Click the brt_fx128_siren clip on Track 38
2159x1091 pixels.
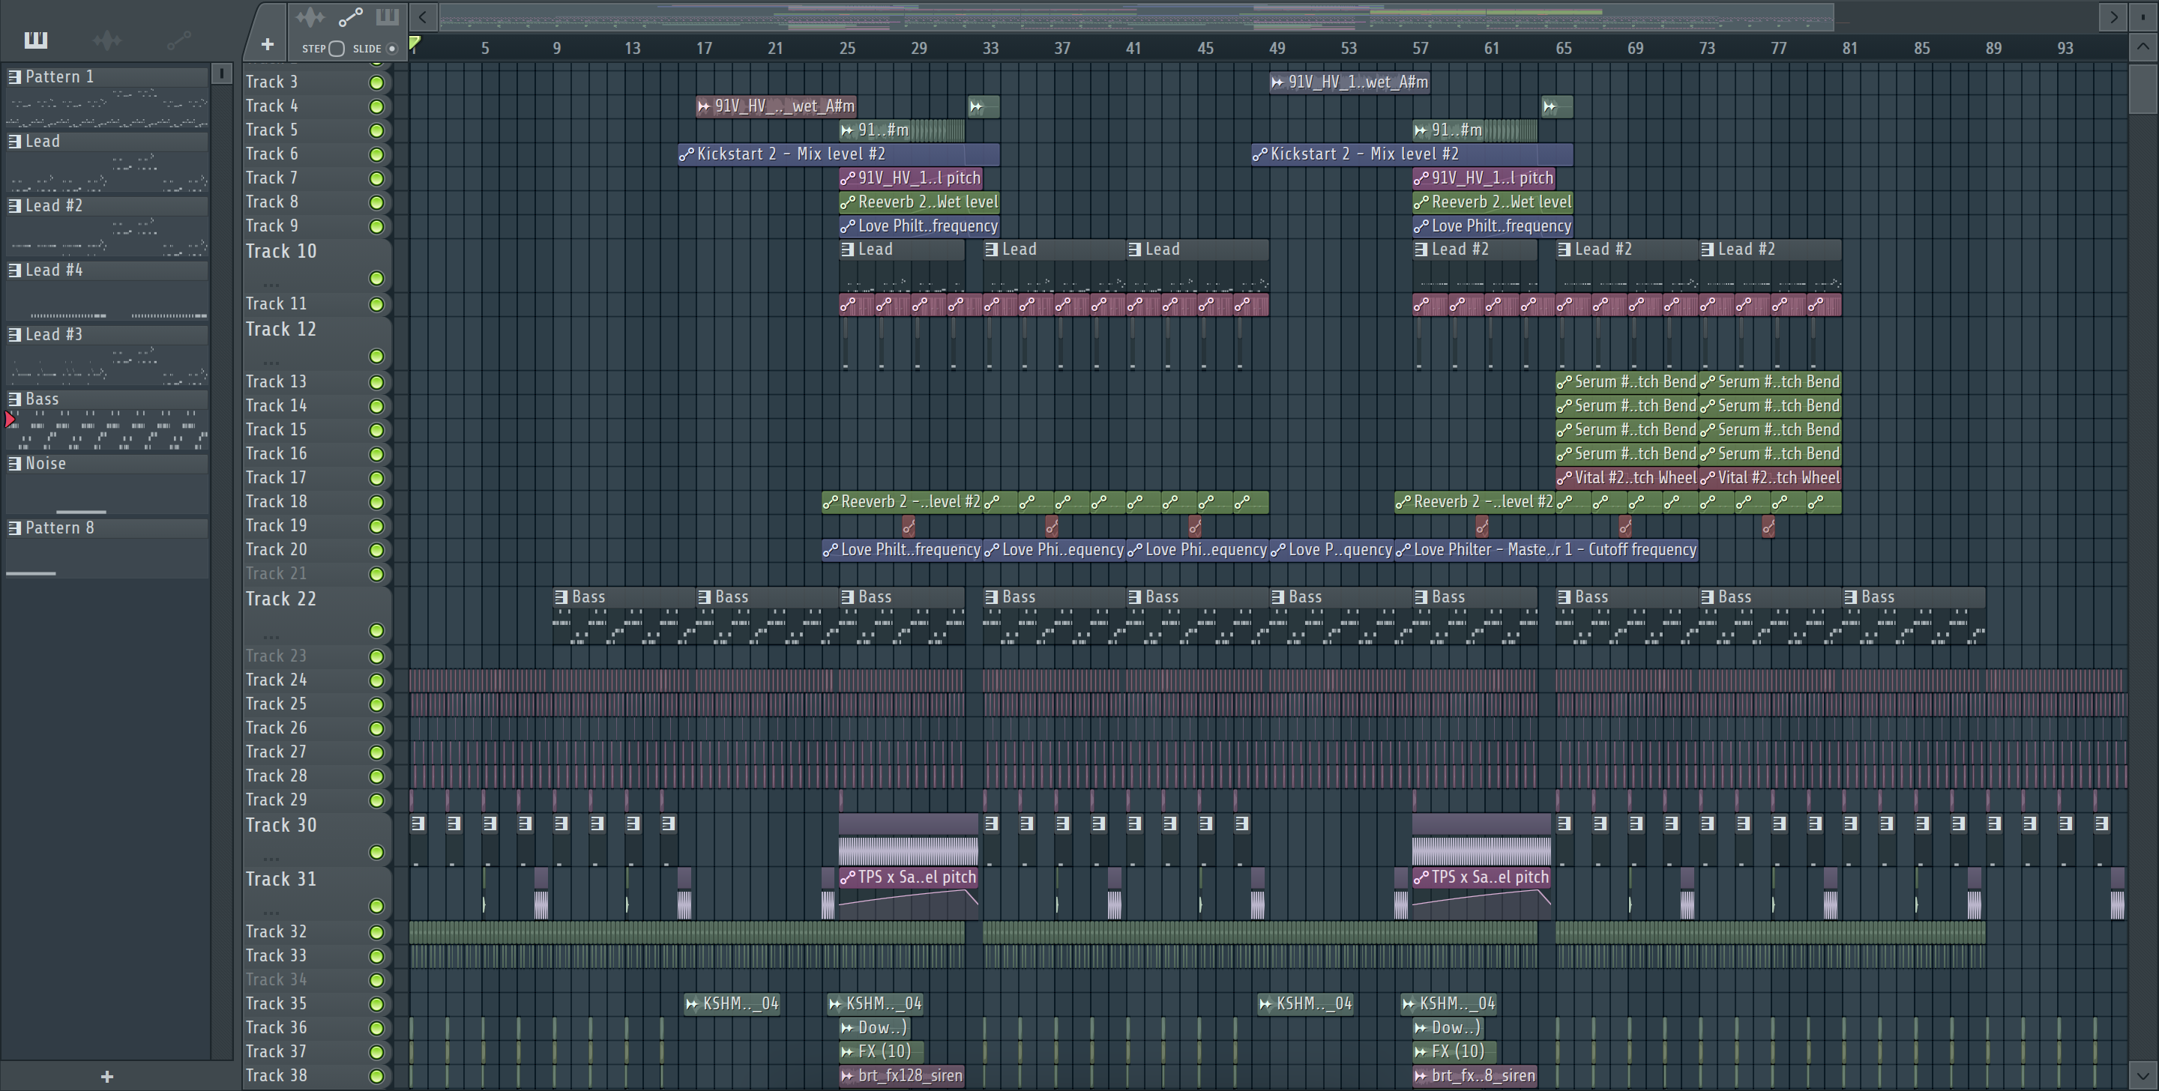click(902, 1076)
